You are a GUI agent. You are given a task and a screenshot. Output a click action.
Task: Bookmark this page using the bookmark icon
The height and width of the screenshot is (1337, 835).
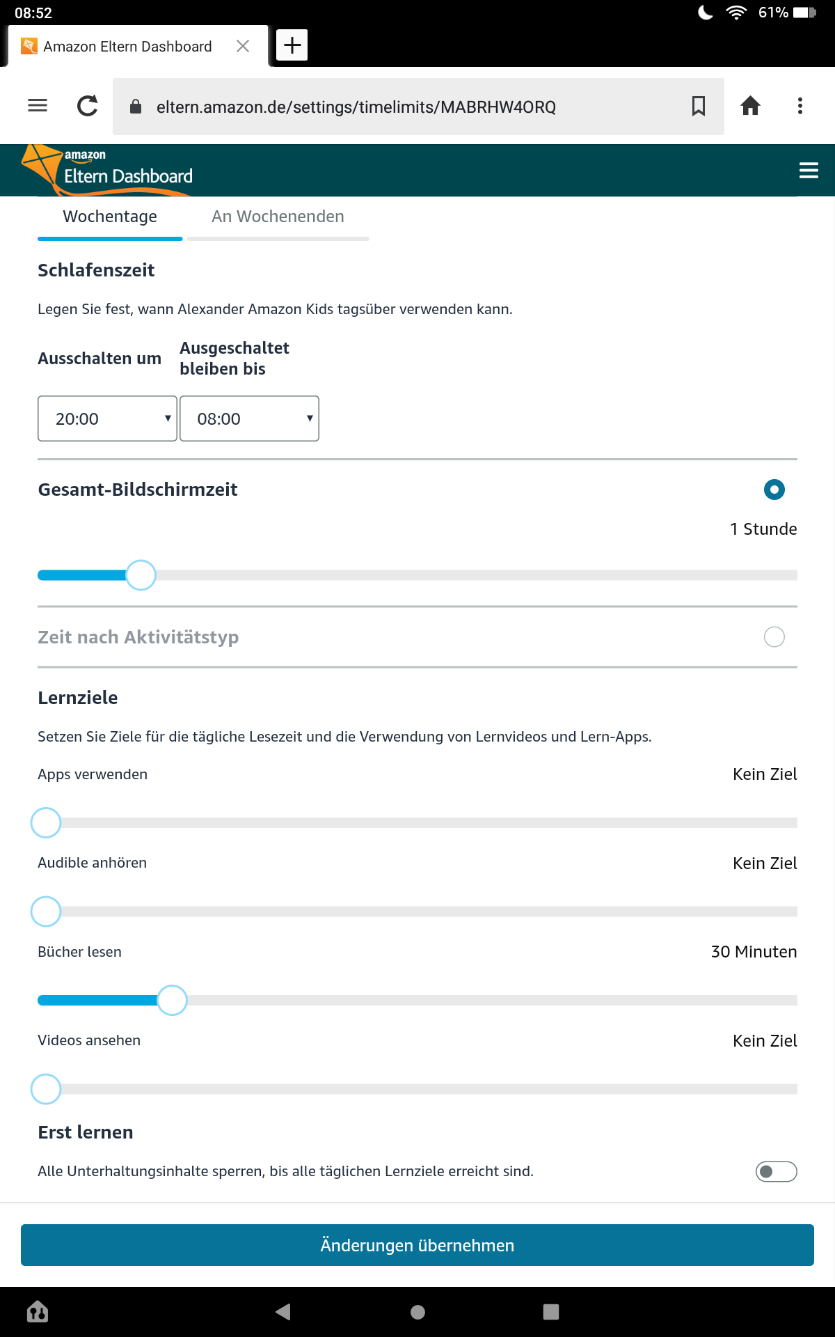pos(699,106)
